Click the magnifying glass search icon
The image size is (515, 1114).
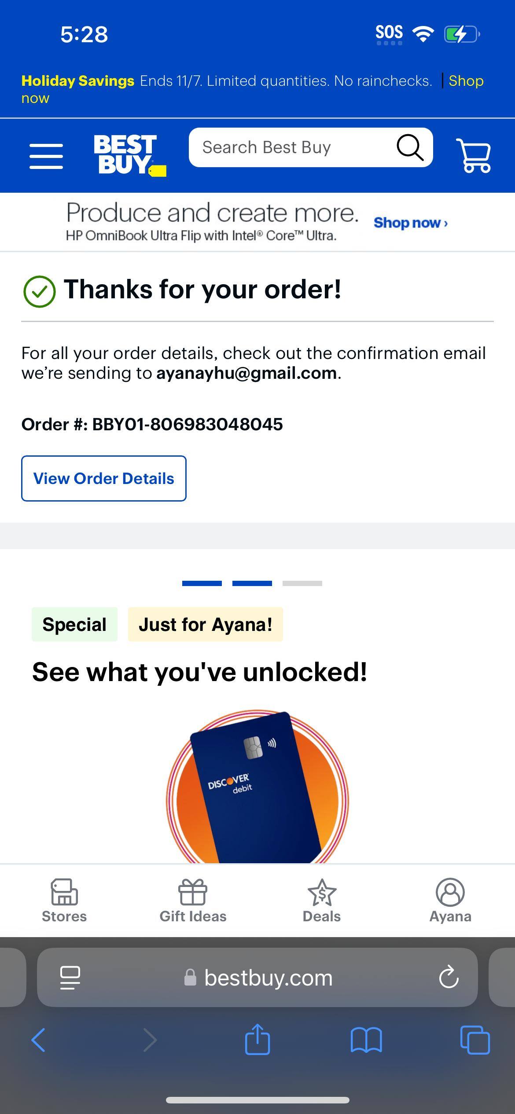410,148
